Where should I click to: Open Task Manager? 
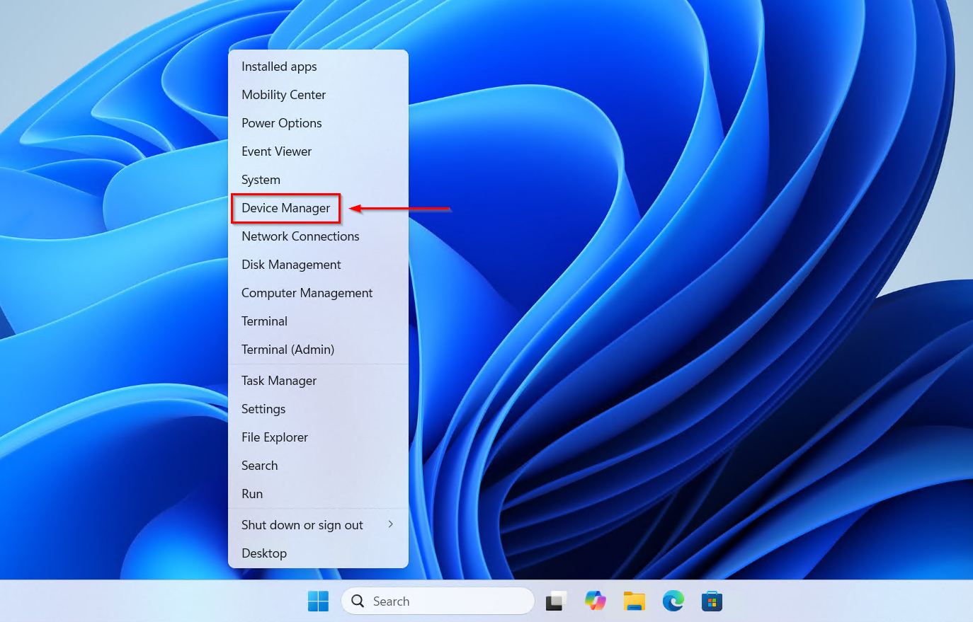tap(278, 380)
